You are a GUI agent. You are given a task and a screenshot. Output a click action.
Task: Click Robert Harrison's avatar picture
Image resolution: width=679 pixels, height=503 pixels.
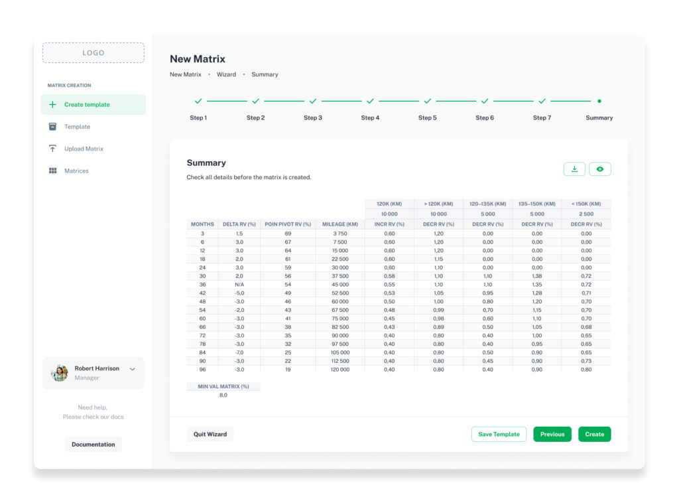pyautogui.click(x=60, y=372)
